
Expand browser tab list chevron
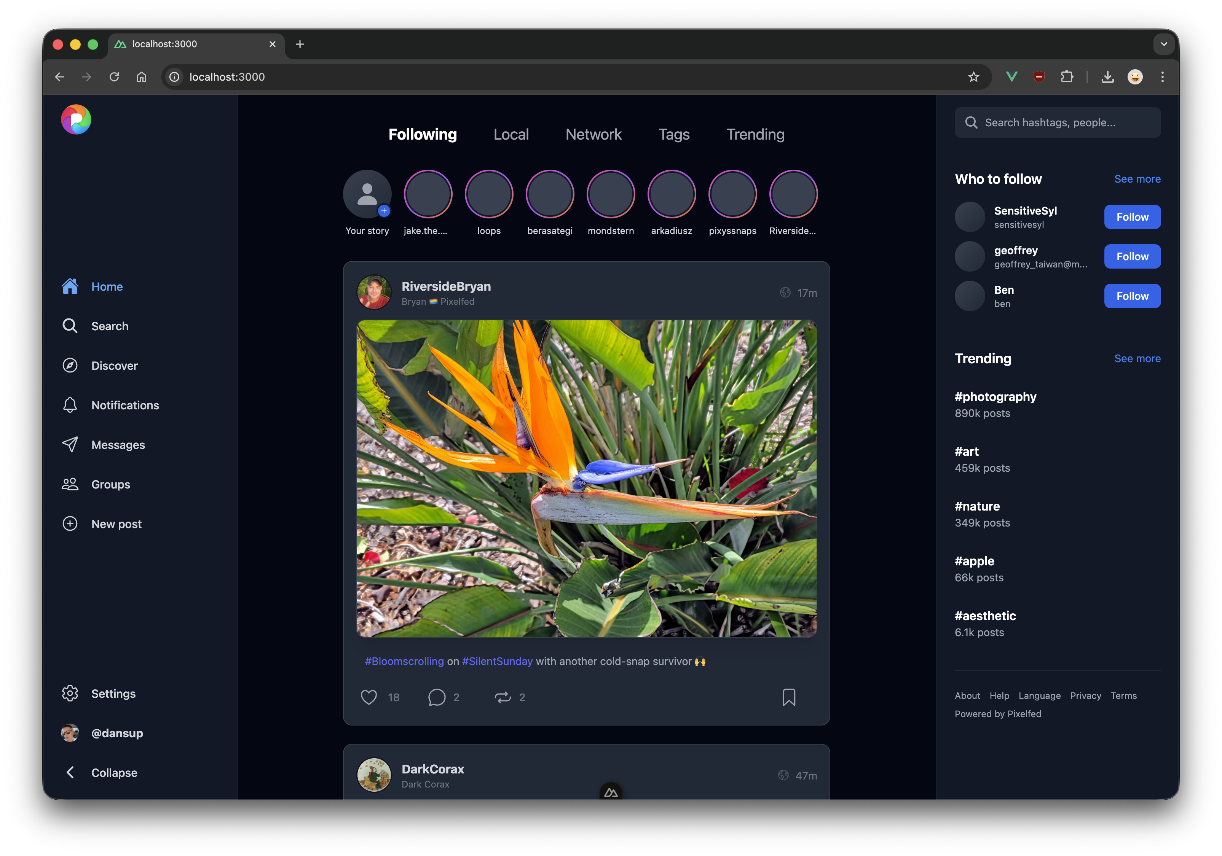pyautogui.click(x=1163, y=44)
